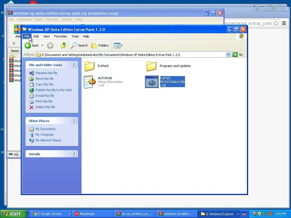Click E-mail this file
291x218 pixels.
tap(45, 96)
